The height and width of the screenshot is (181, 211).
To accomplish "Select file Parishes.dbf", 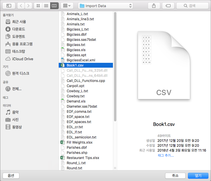I will point(86,147).
